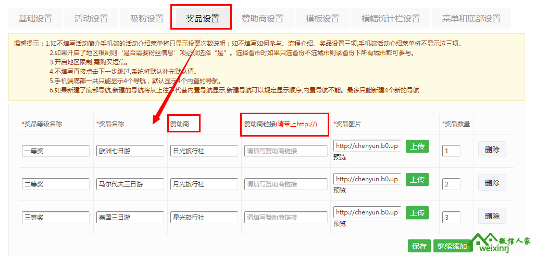Click 继续添加 to add another prize
Image resolution: width=535 pixels, height=256 pixels.
(452, 246)
